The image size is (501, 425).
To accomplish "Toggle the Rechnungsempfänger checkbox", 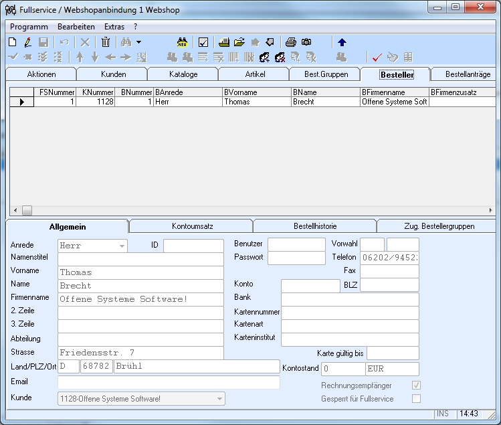I will coord(417,386).
